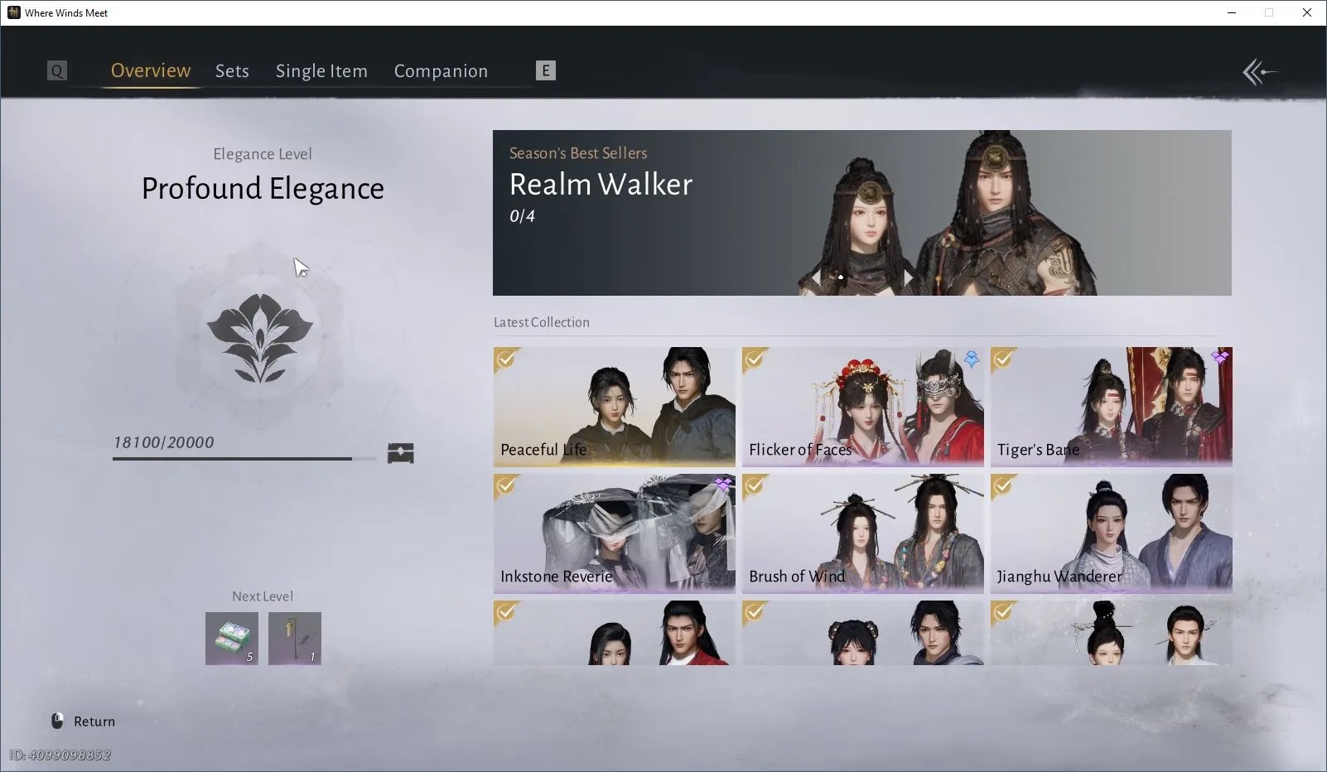The height and width of the screenshot is (772, 1327).
Task: Select the second Next Level reward item
Action: click(x=295, y=639)
